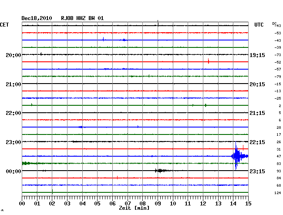Click the green spike at minute 02 on the bottom trace
283x215 pixels.
click(52, 191)
